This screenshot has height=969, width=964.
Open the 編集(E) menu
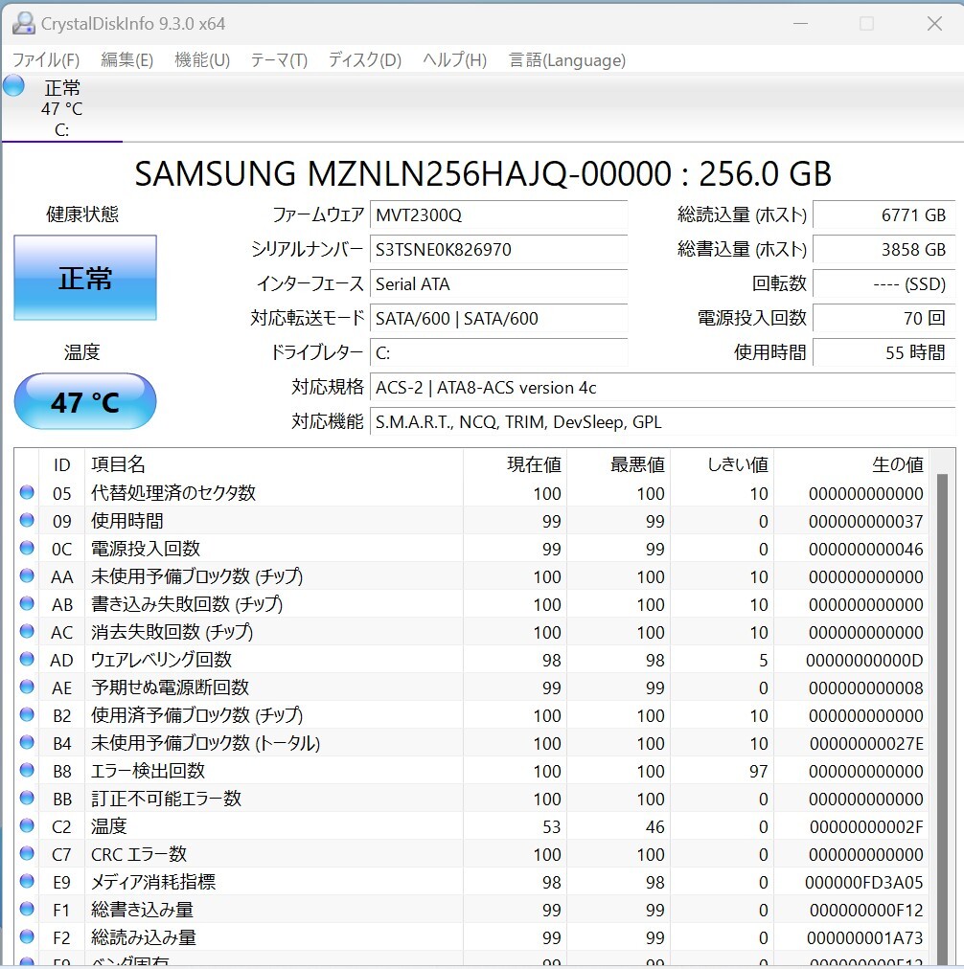126,60
